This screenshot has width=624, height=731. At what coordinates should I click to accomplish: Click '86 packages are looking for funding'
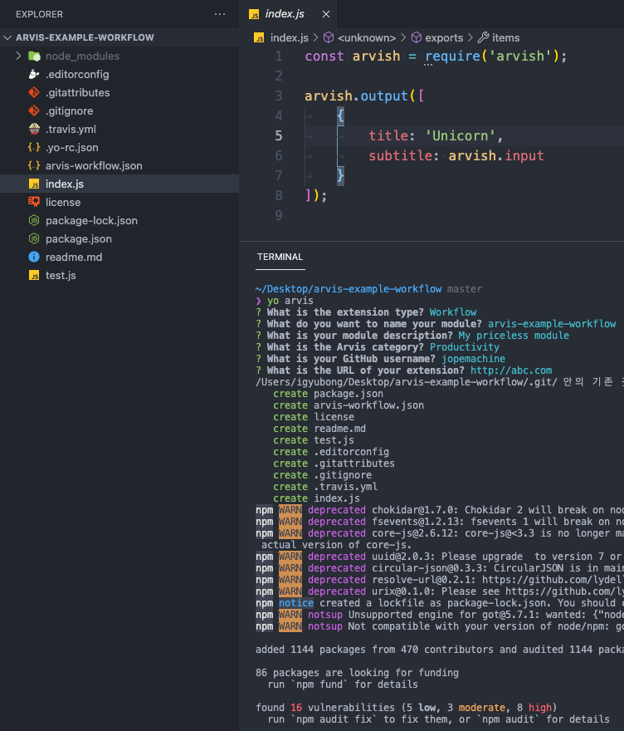357,672
